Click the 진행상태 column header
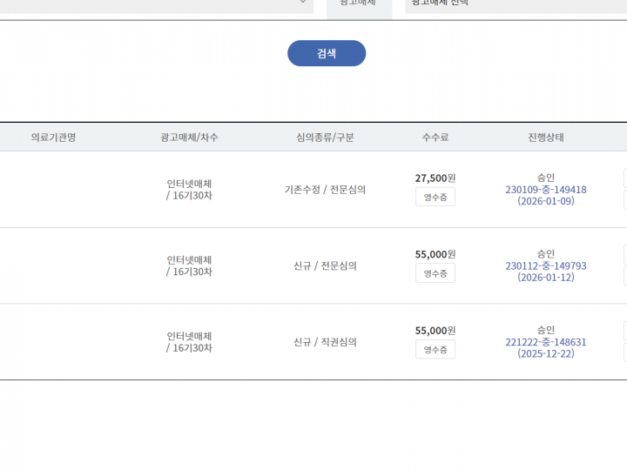This screenshot has height=470, width=627. tap(545, 138)
